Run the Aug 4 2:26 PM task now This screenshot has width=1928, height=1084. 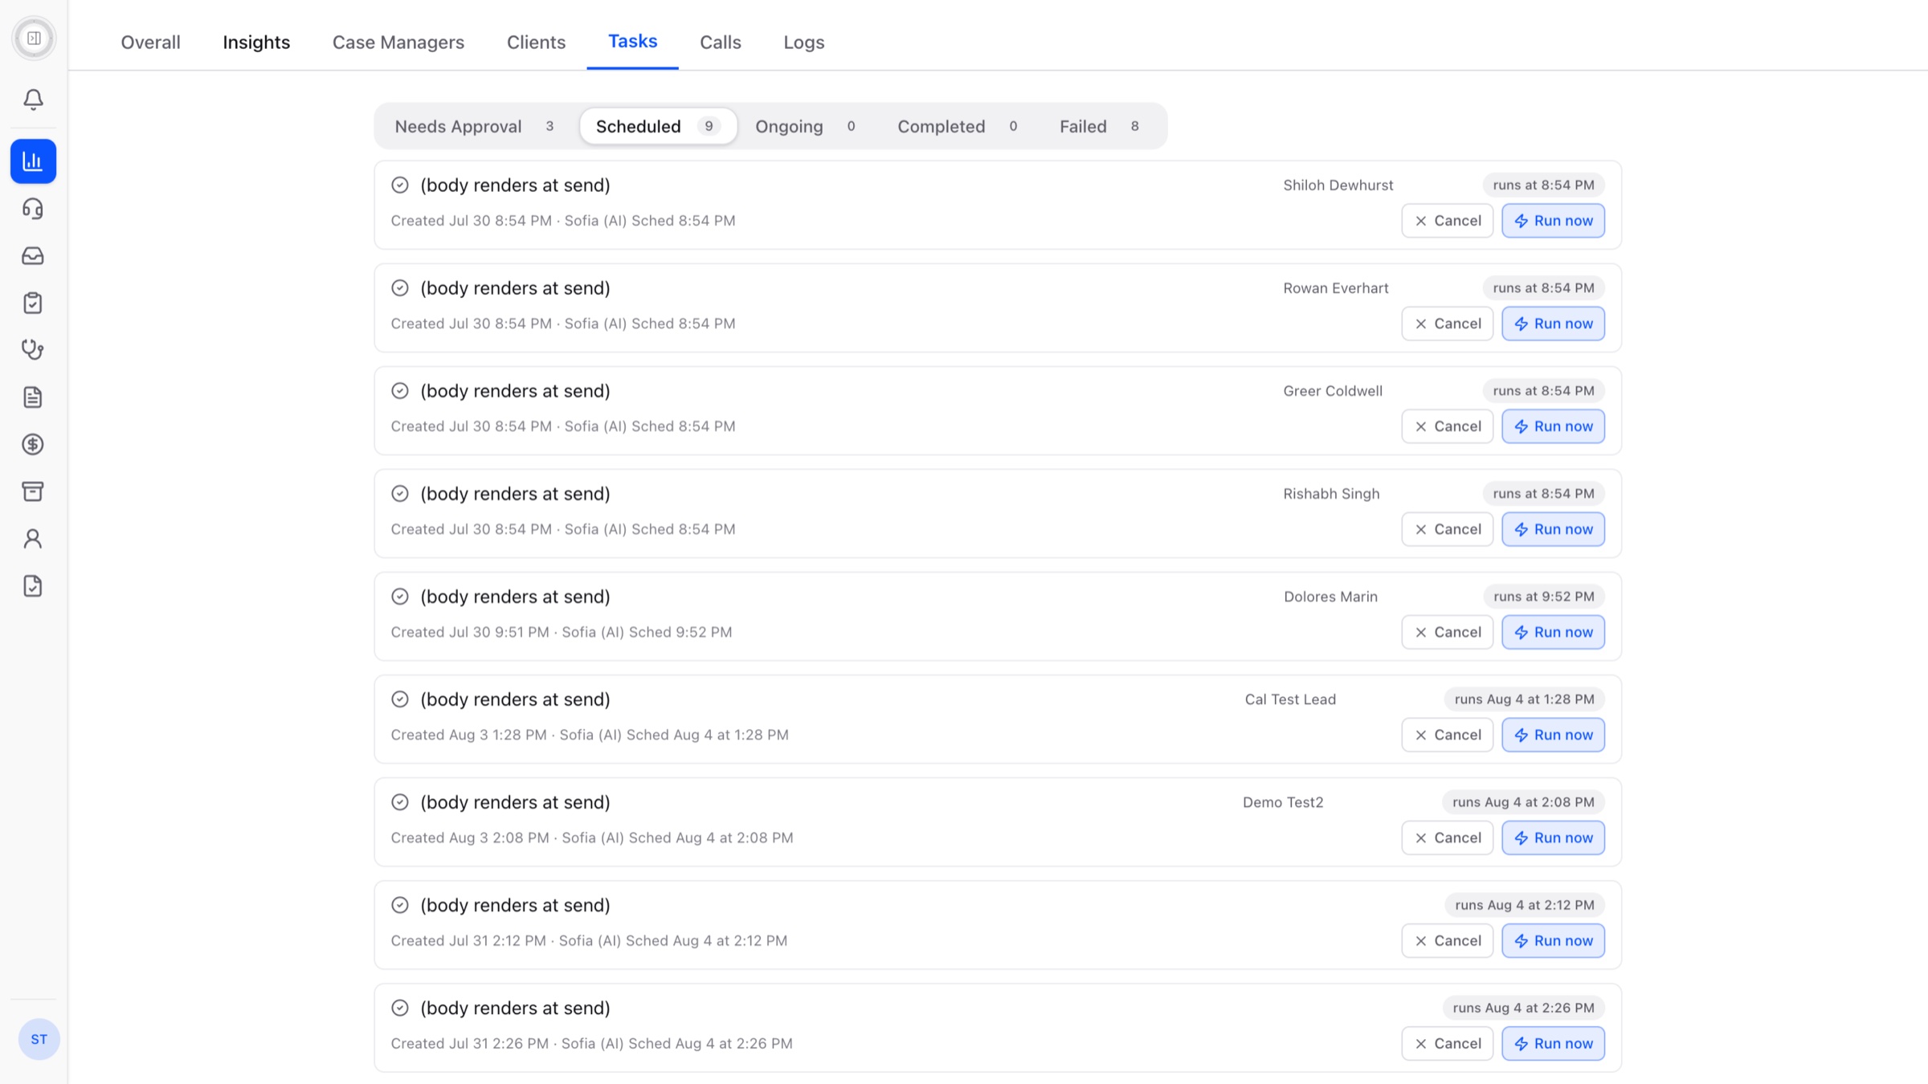(x=1554, y=1043)
